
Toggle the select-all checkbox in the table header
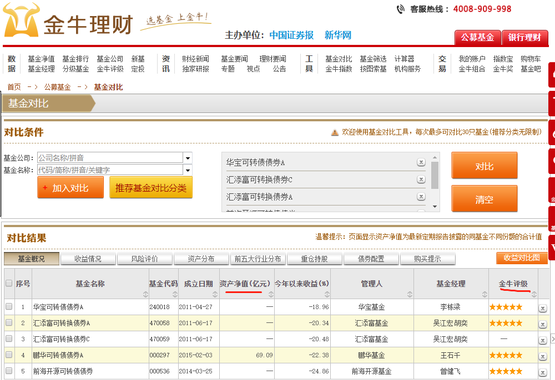point(8,283)
